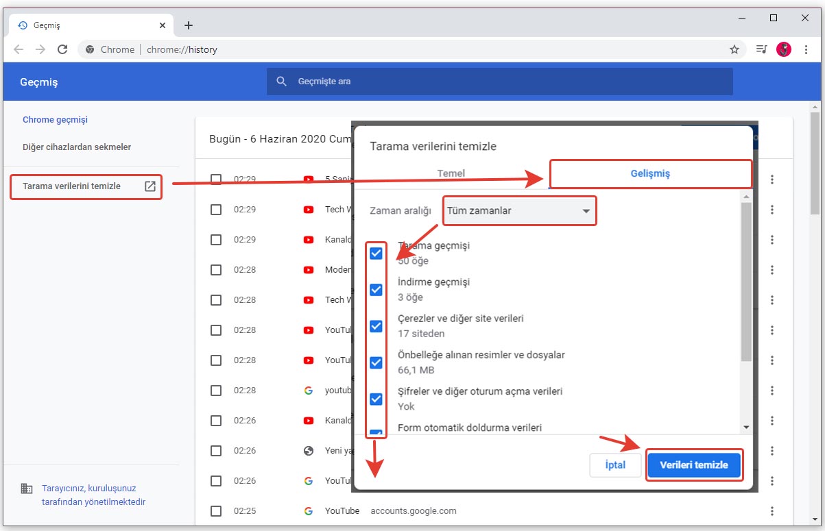The width and height of the screenshot is (825, 531).
Task: Bookmark this page with the star icon
Action: coord(734,49)
